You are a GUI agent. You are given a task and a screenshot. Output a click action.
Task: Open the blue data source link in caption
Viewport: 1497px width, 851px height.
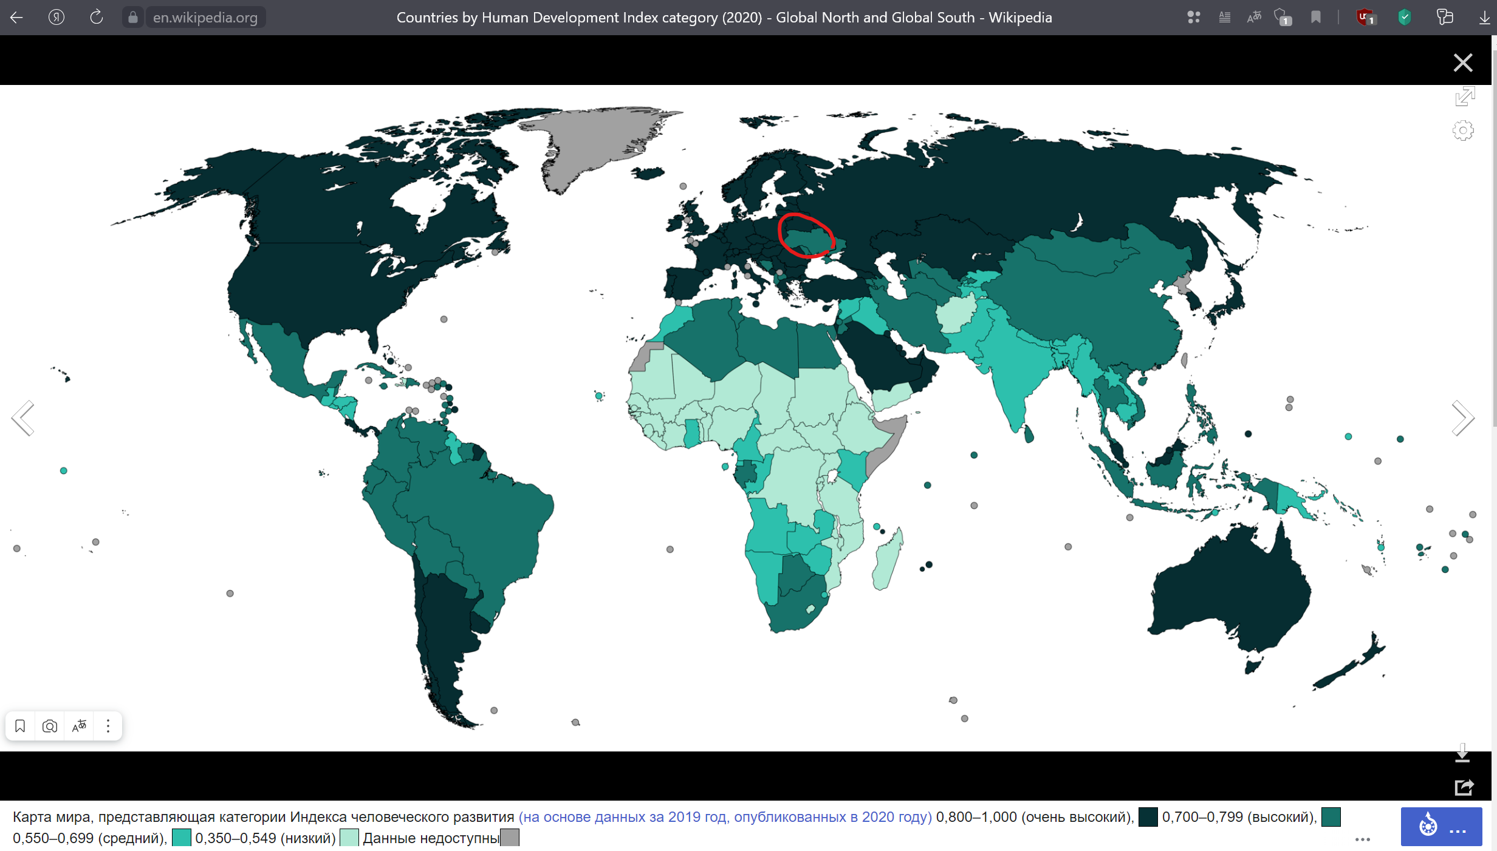(725, 817)
